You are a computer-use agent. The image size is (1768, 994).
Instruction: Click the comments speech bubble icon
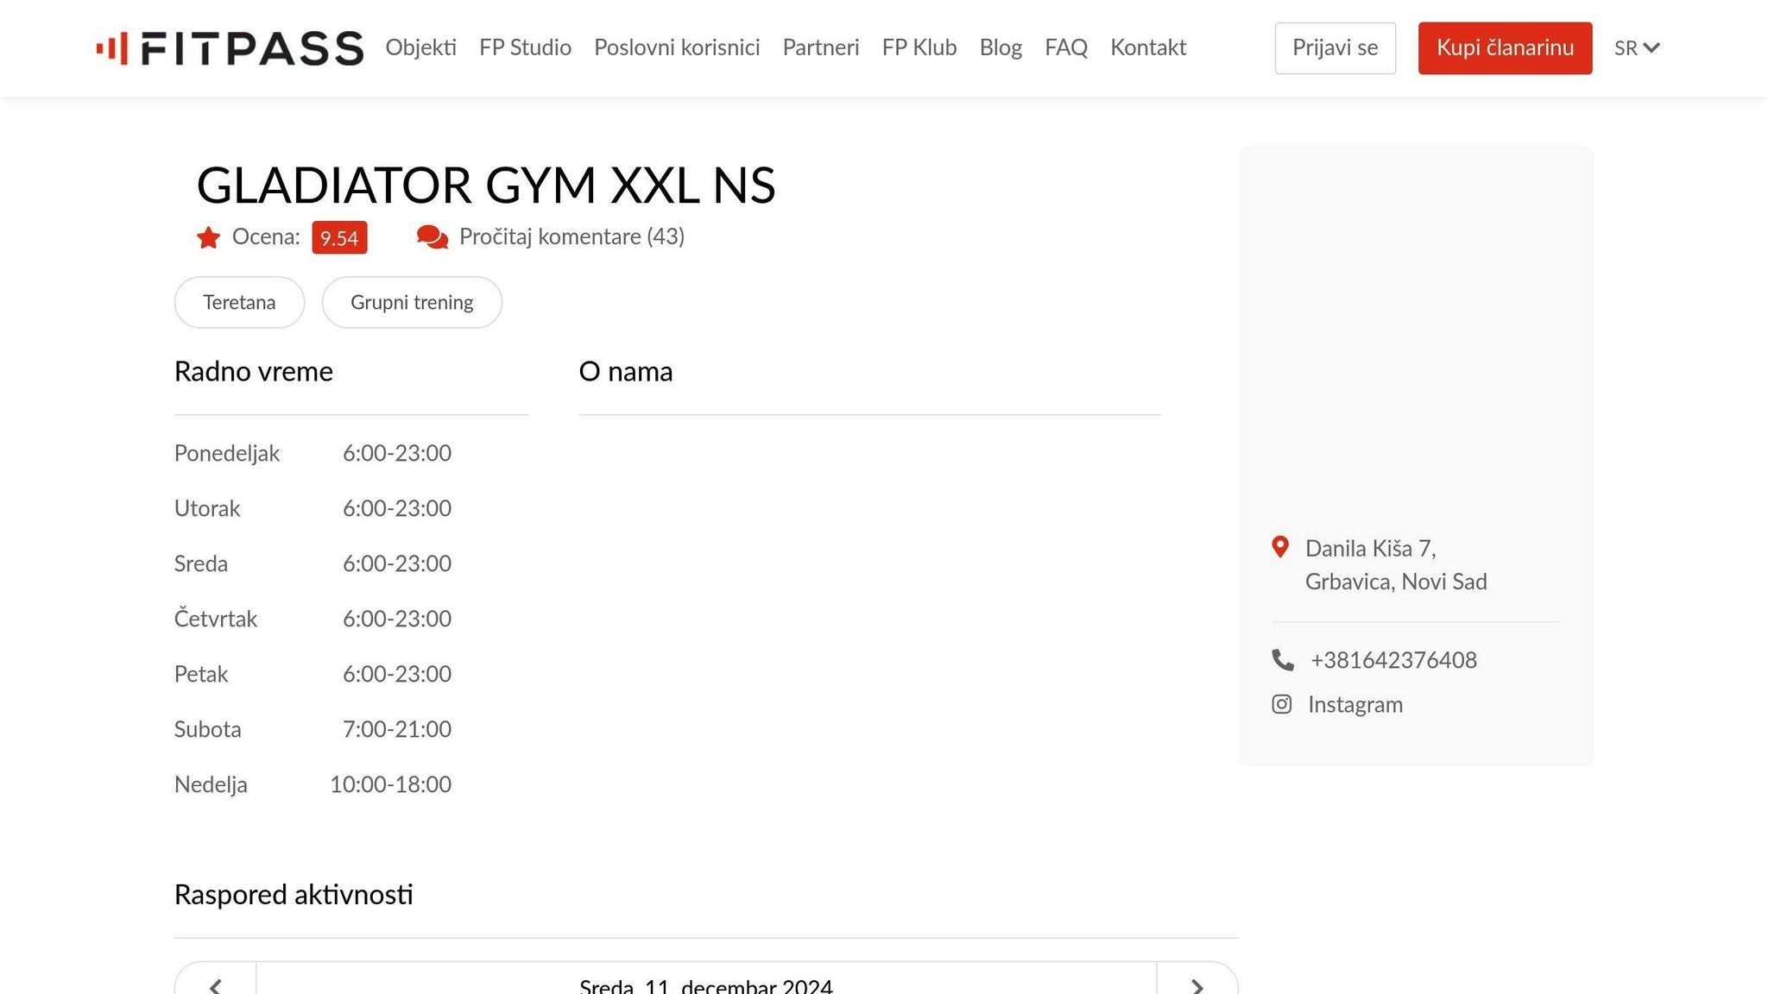432,236
